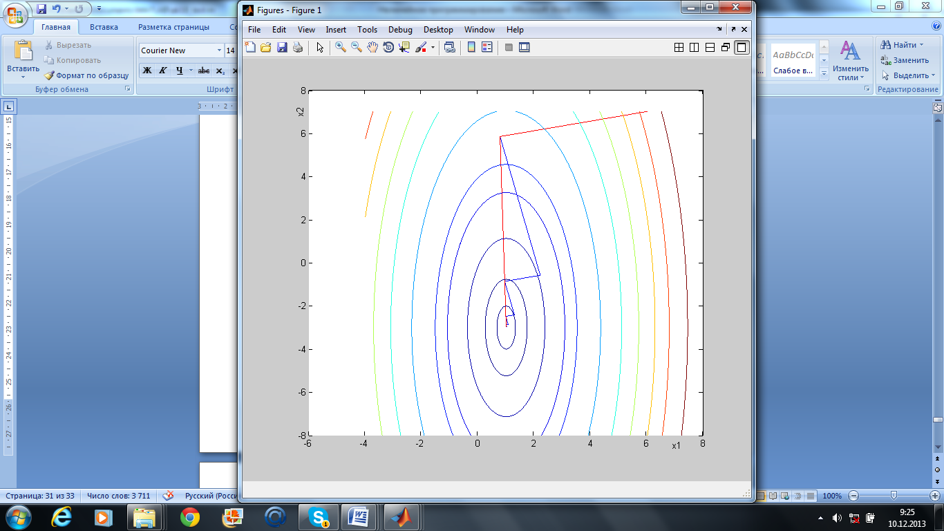Image resolution: width=944 pixels, height=531 pixels.
Task: Select the Слабое в... style thumbnail
Action: pyautogui.click(x=793, y=61)
